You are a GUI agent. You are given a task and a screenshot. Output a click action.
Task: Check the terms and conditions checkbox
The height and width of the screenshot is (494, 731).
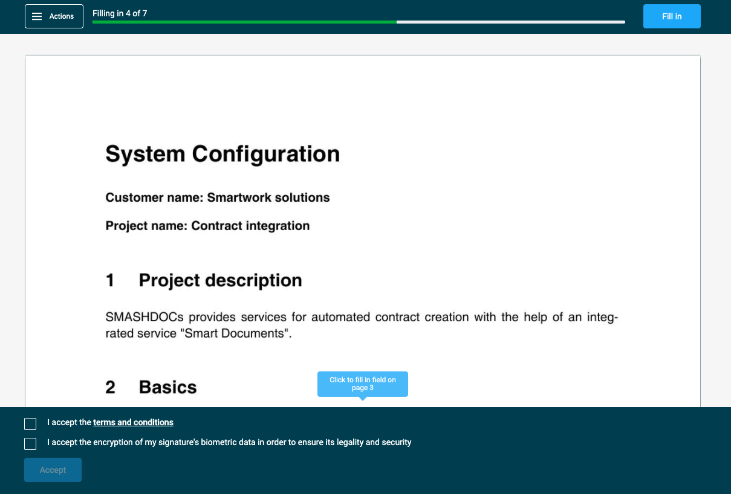tap(30, 424)
